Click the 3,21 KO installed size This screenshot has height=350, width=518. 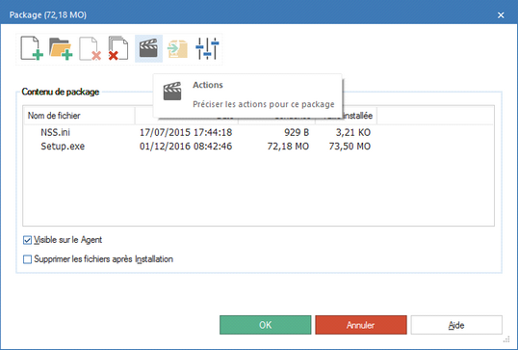353,132
